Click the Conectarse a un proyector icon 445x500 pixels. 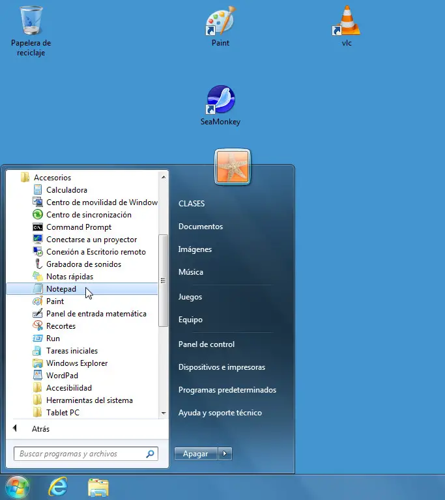tap(38, 239)
